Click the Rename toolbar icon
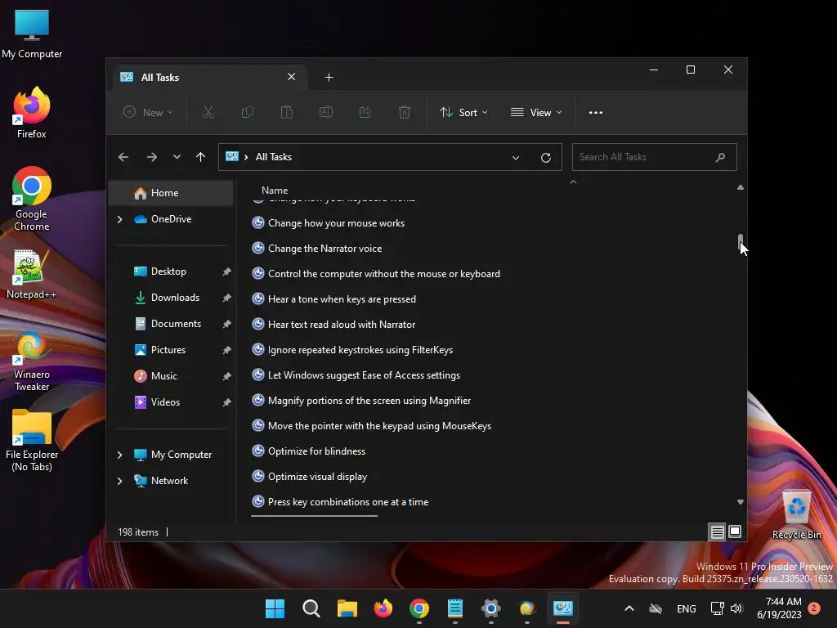The image size is (837, 628). coord(326,112)
